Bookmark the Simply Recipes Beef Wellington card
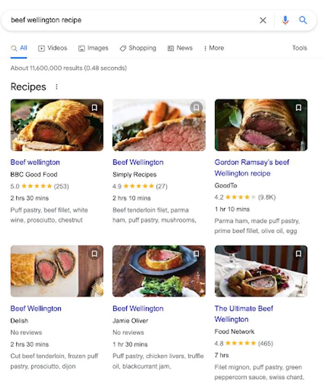Viewport: 323px width, 388px height. (x=197, y=107)
